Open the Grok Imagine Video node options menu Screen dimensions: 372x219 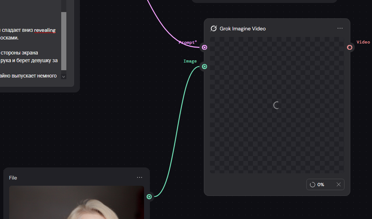[x=340, y=28]
